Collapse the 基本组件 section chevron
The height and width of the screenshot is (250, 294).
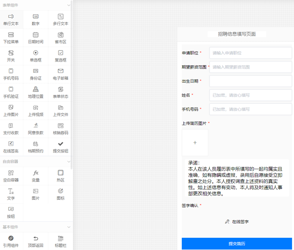[69, 227]
